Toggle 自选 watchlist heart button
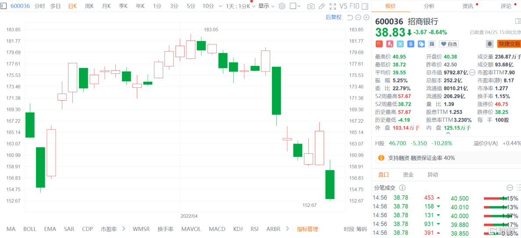Screen dimensions: 521x238 [x=449, y=44]
